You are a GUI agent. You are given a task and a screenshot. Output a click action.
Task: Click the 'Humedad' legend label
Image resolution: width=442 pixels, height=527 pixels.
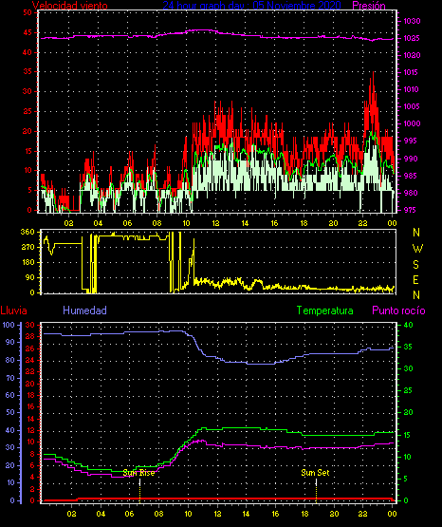click(x=84, y=311)
